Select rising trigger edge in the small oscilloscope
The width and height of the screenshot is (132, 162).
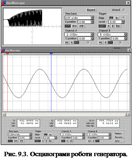coord(111,18)
